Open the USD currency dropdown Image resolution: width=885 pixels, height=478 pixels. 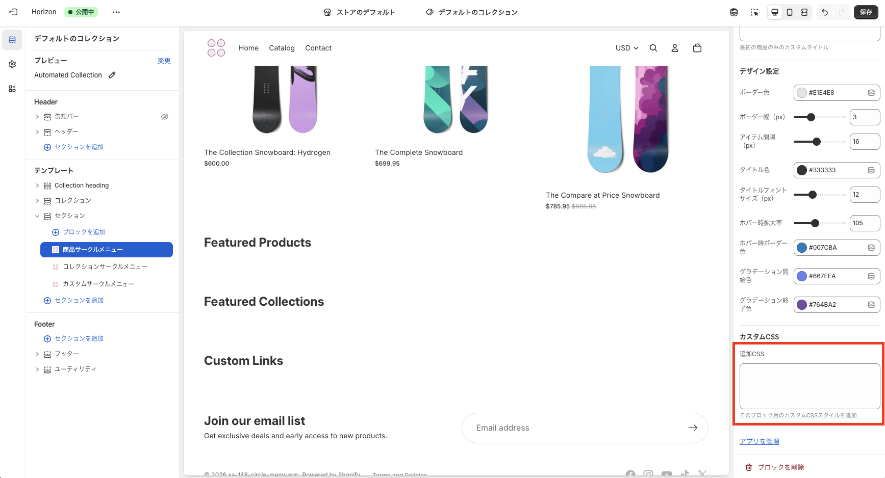pyautogui.click(x=627, y=48)
